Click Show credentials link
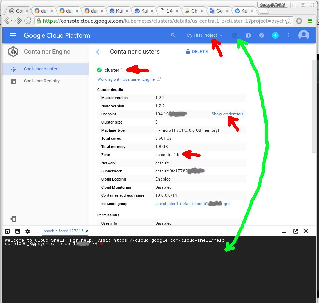The width and height of the screenshot is (319, 303). pyautogui.click(x=228, y=114)
